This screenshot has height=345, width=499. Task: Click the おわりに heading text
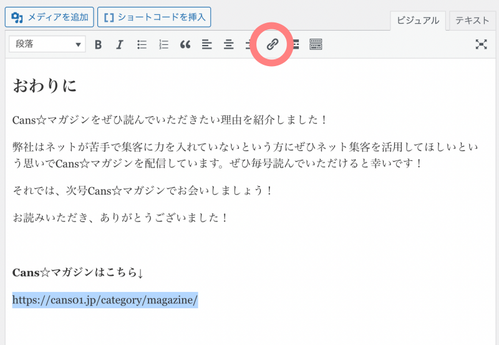(x=45, y=85)
